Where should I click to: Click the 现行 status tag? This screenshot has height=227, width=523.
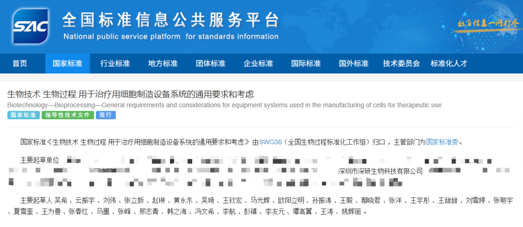point(106,115)
